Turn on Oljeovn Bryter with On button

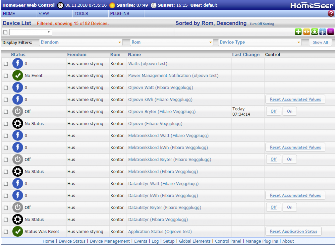(x=290, y=111)
